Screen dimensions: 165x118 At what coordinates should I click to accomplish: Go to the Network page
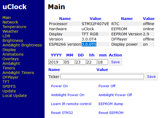10,22
